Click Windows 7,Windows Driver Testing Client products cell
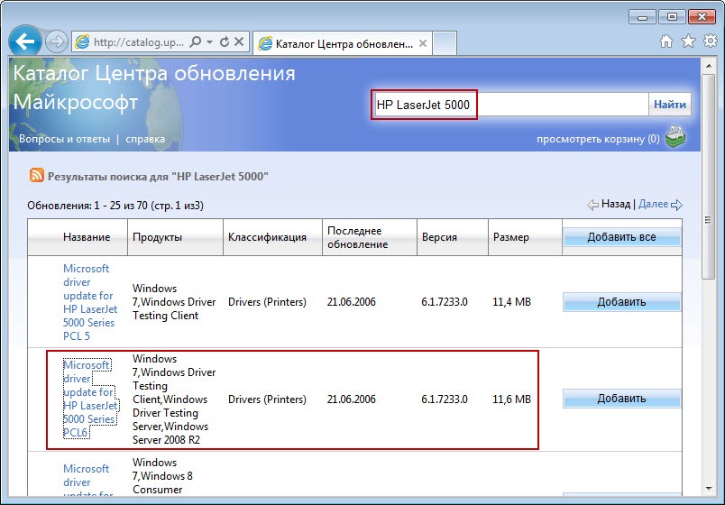725x505 pixels. 174,302
